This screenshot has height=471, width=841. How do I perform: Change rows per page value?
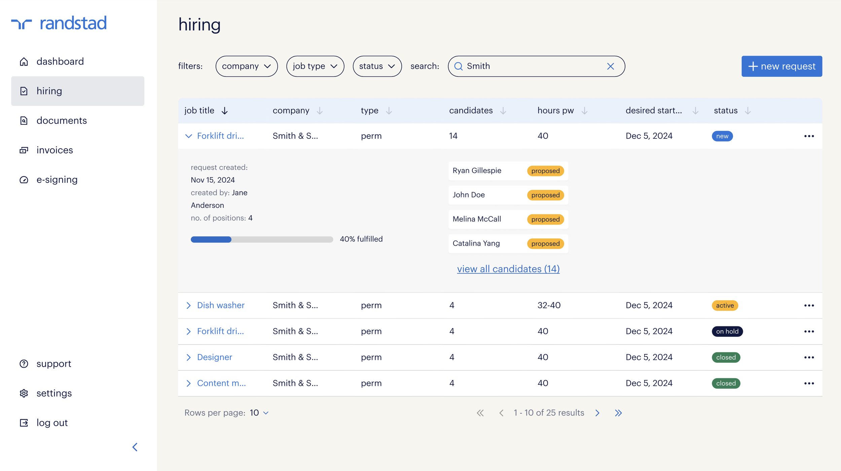coord(259,413)
